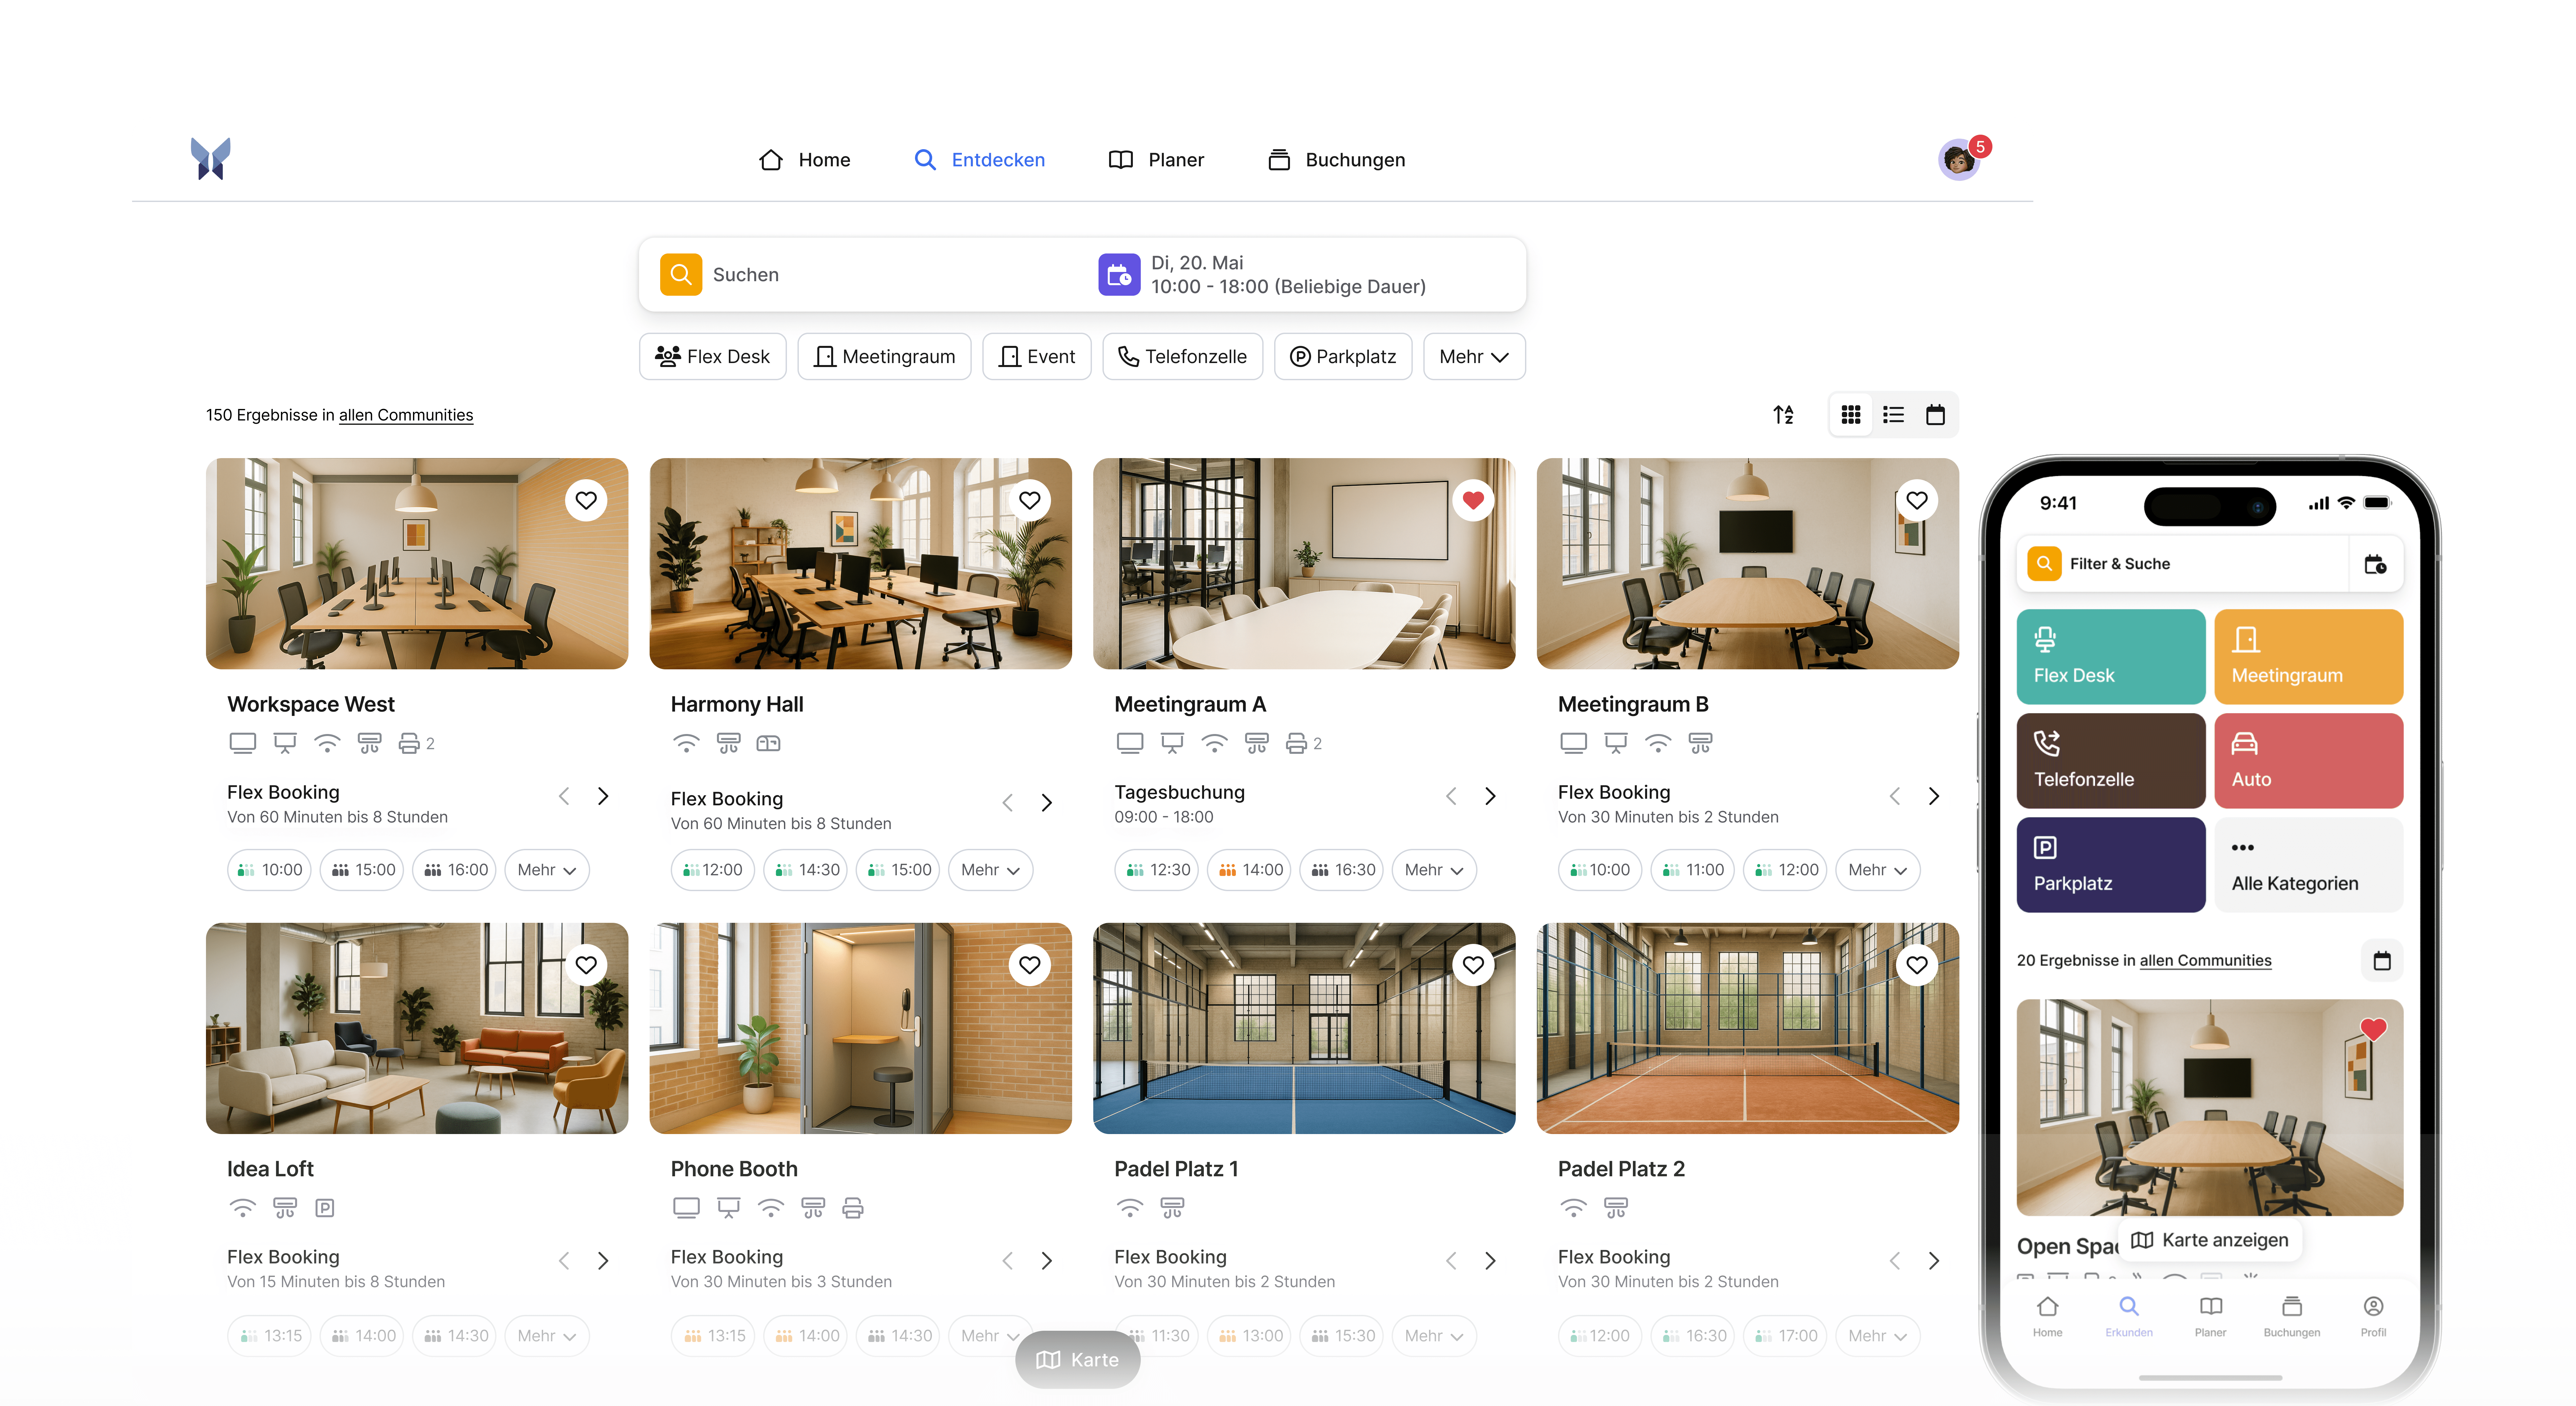Show next booking option for Meetingraum B
Screen dimensions: 2576x1406
tap(1934, 796)
